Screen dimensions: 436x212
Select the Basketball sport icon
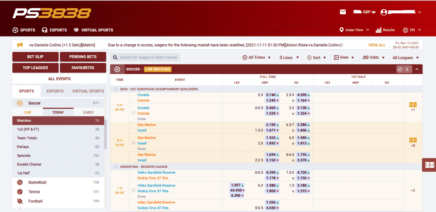pos(20,182)
